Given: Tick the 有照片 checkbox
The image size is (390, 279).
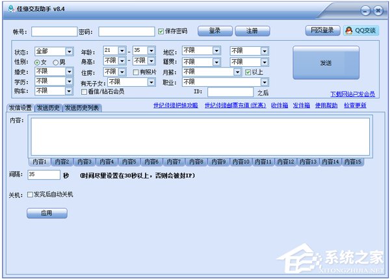Looking at the screenshot, I should 136,72.
